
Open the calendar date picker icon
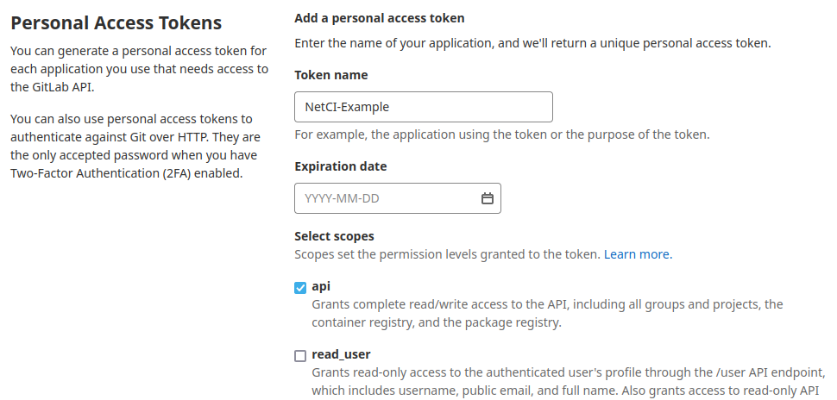[x=487, y=198]
